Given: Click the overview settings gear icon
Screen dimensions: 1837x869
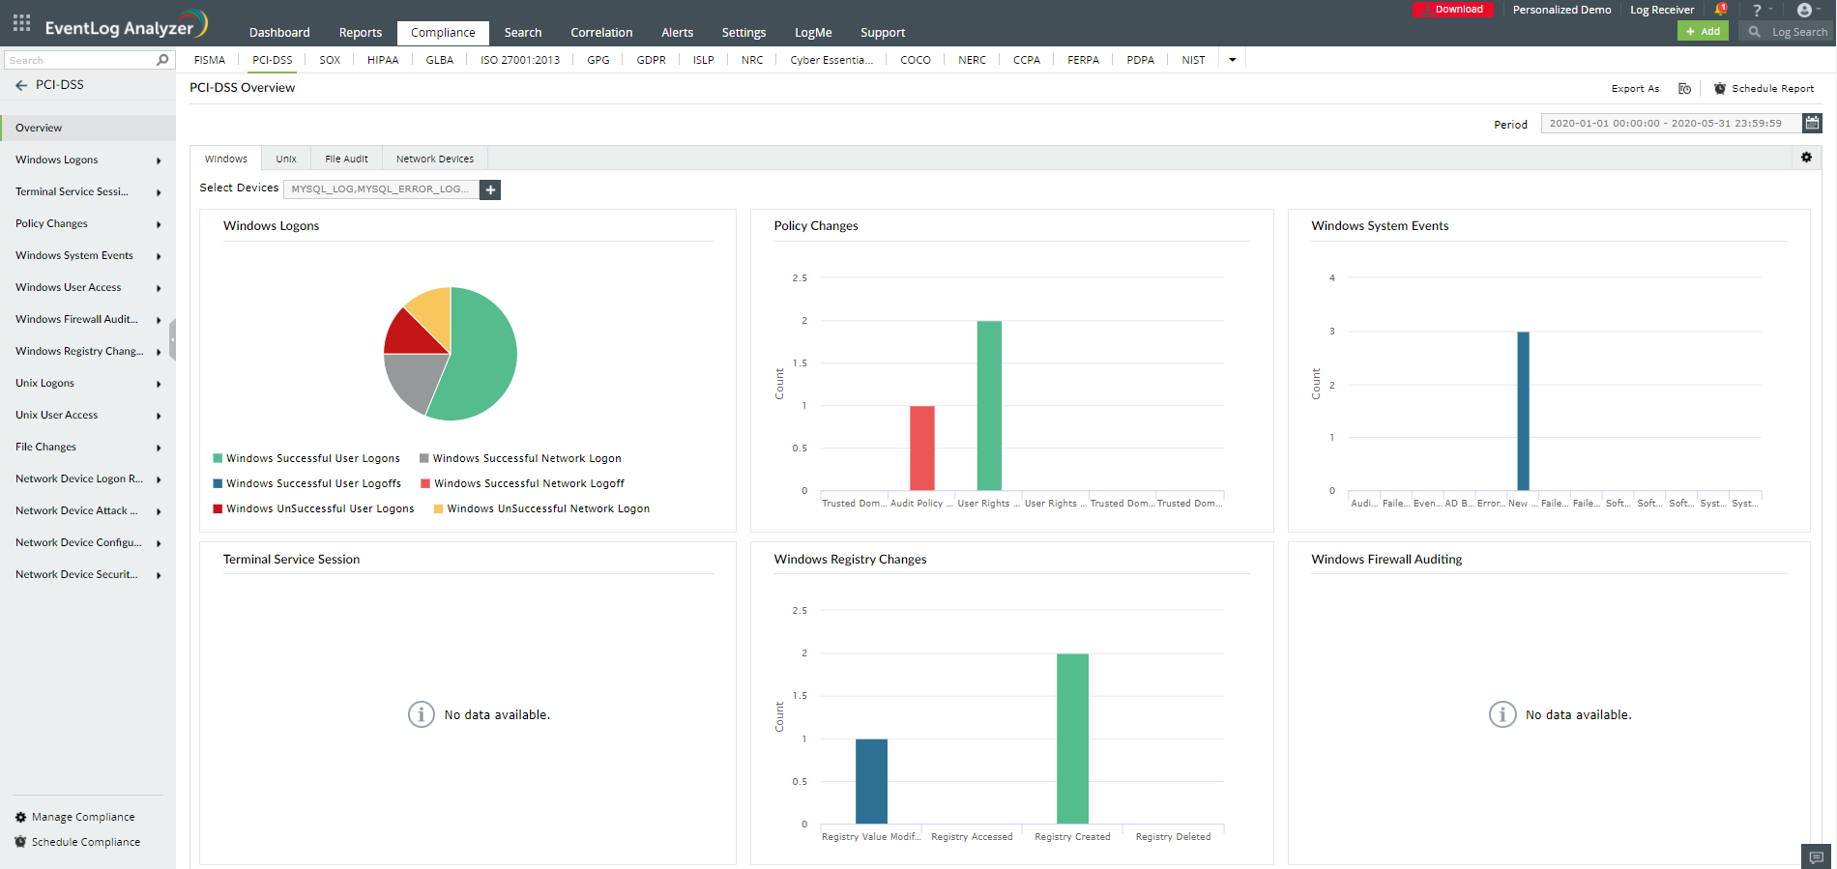Looking at the screenshot, I should [1806, 158].
